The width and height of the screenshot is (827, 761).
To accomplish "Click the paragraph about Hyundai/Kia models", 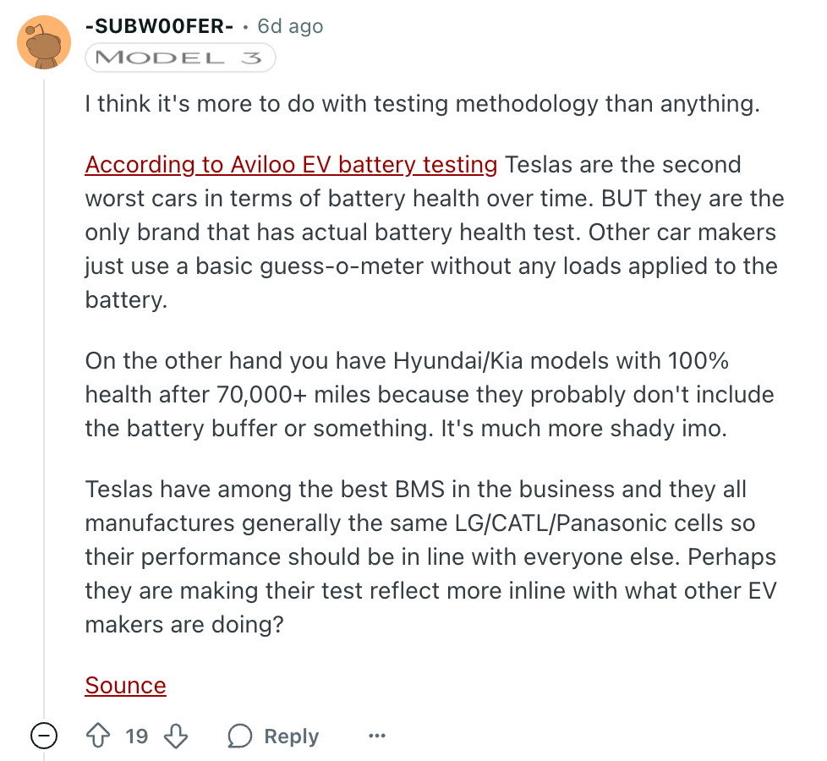I will coord(429,394).
